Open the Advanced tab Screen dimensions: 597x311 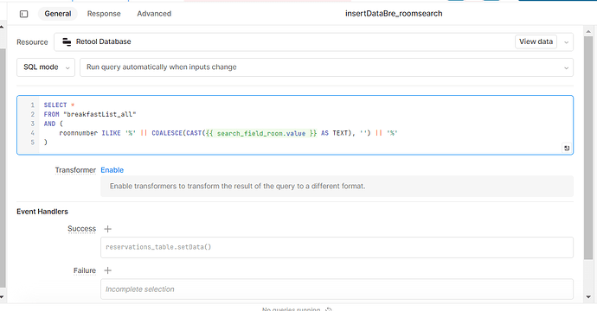coord(154,14)
